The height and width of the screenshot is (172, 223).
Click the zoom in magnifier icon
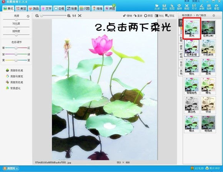(69, 16)
